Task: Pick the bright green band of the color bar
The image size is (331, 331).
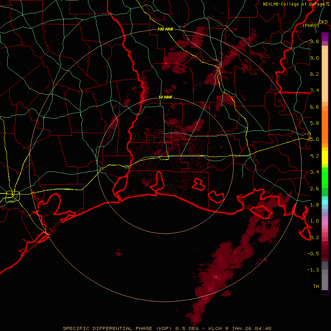Action: tap(325, 178)
